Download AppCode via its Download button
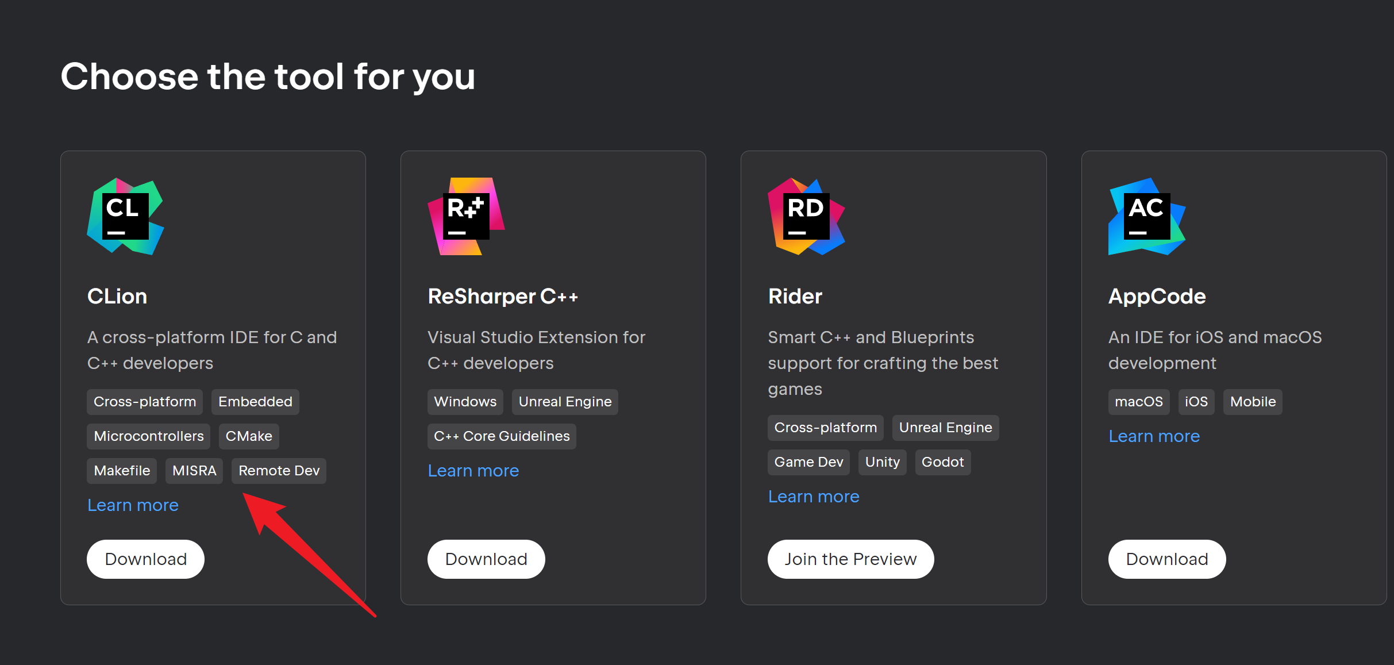The height and width of the screenshot is (665, 1394). (1166, 559)
